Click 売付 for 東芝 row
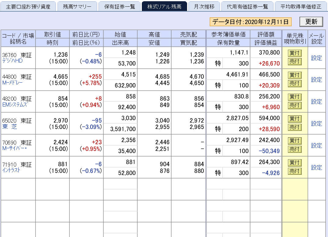 (295, 127)
